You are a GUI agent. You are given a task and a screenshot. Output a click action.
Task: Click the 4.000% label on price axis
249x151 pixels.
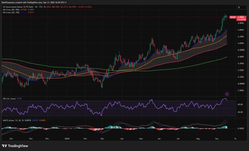pos(241,84)
